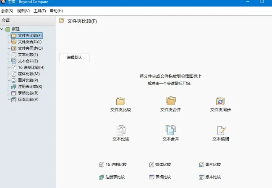Click the 文本编辑 label under icon
272x188 pixels.
pos(221,139)
